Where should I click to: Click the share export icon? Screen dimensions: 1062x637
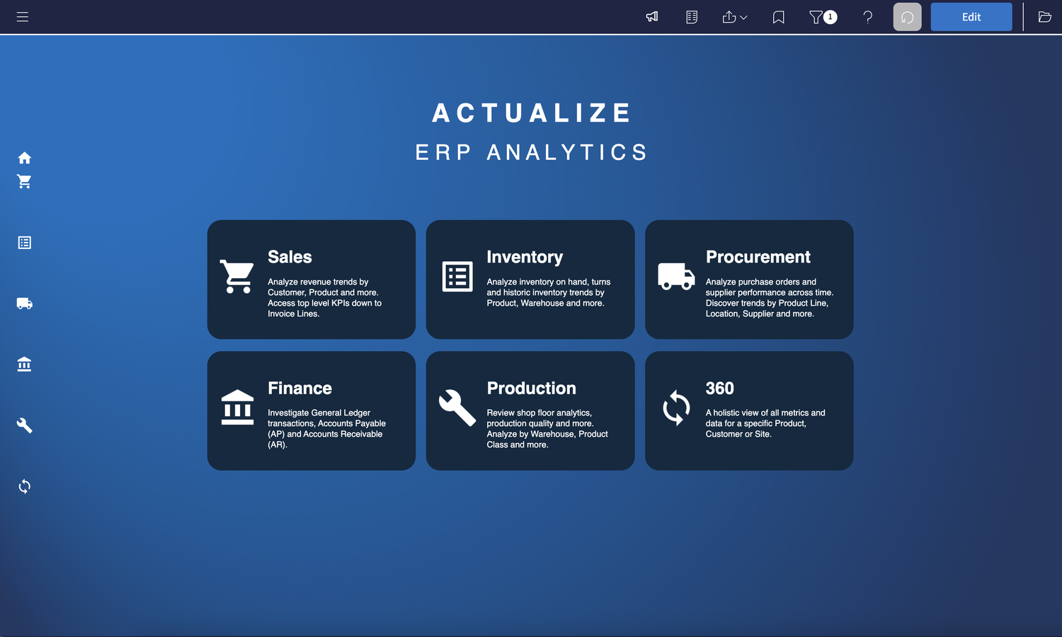point(729,16)
